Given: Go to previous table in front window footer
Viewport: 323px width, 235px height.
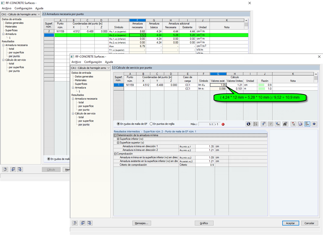Looking at the screenshot, I should [x=82, y=223].
